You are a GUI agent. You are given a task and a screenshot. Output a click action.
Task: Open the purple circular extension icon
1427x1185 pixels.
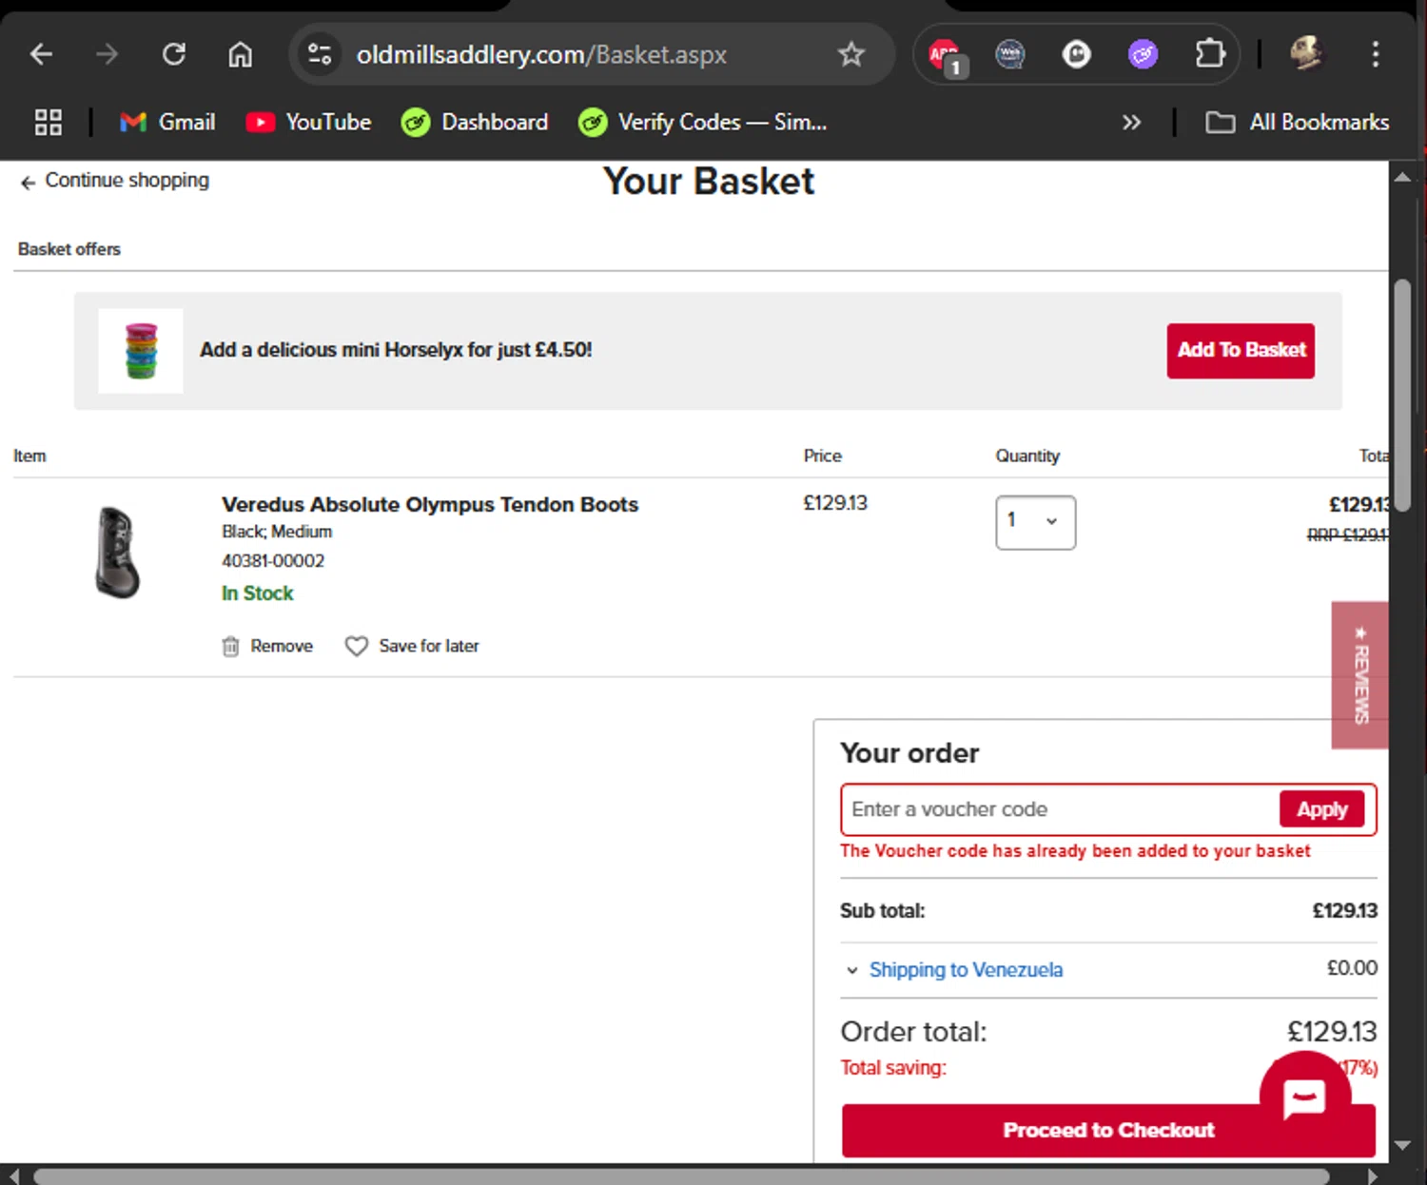click(x=1143, y=54)
